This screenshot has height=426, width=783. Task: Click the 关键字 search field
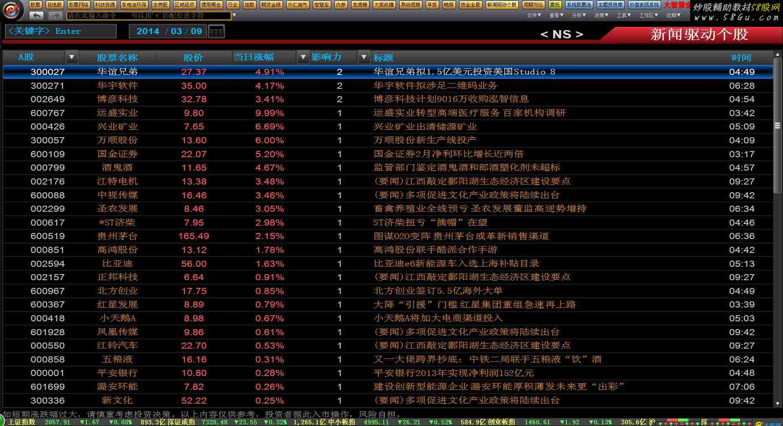[61, 31]
